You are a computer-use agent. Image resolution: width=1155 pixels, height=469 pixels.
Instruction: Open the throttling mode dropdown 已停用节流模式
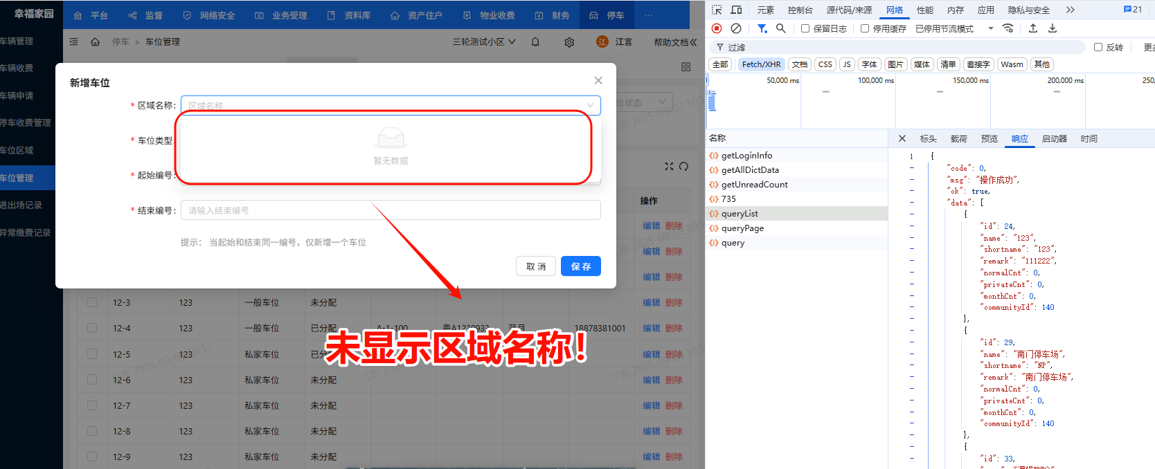point(955,28)
